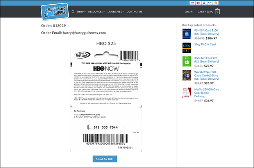The height and width of the screenshot is (168, 254).
Task: Click the Visa payment icon
Action: click(x=192, y=3)
